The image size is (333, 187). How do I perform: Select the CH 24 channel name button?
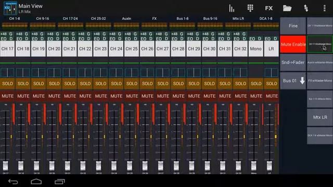point(116,49)
